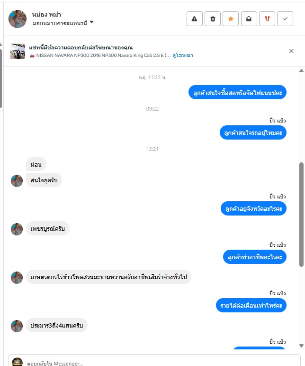The height and width of the screenshot is (366, 305).
Task: Flag conversation with red exclamation icon
Action: click(x=267, y=19)
